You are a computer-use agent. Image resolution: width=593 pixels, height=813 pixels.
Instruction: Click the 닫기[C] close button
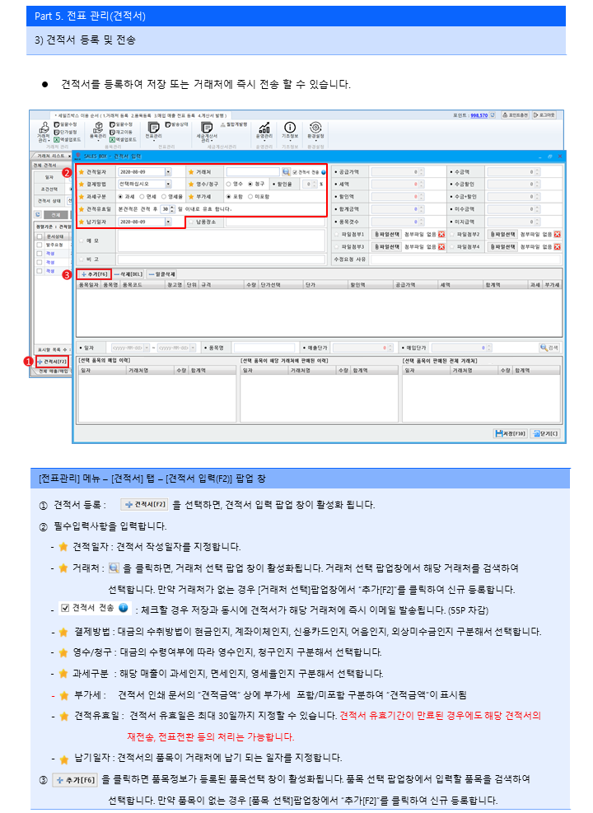click(x=545, y=433)
